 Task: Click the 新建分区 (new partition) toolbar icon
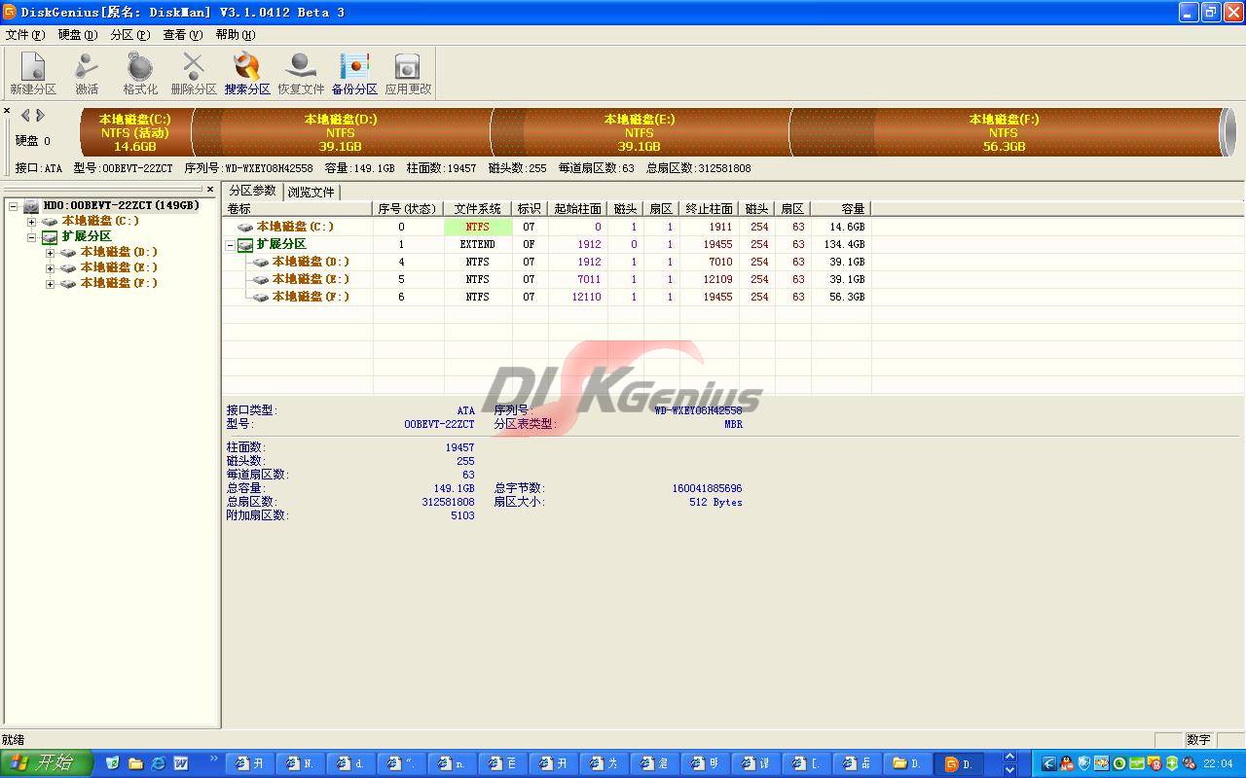tap(33, 73)
